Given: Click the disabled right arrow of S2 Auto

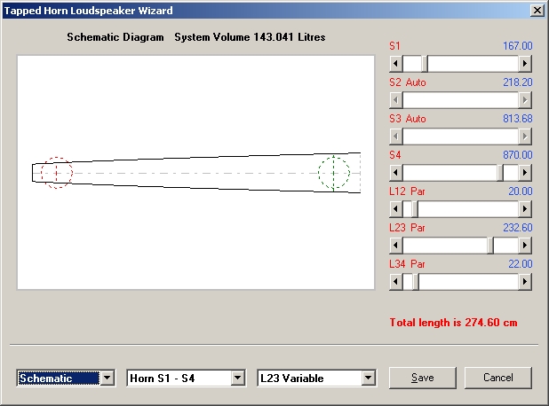Looking at the screenshot, I should point(524,100).
